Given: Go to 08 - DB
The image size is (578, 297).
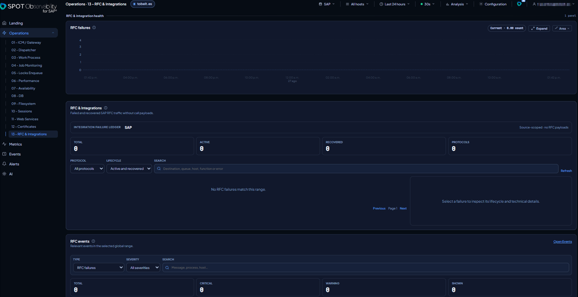Looking at the screenshot, I should pos(17,96).
